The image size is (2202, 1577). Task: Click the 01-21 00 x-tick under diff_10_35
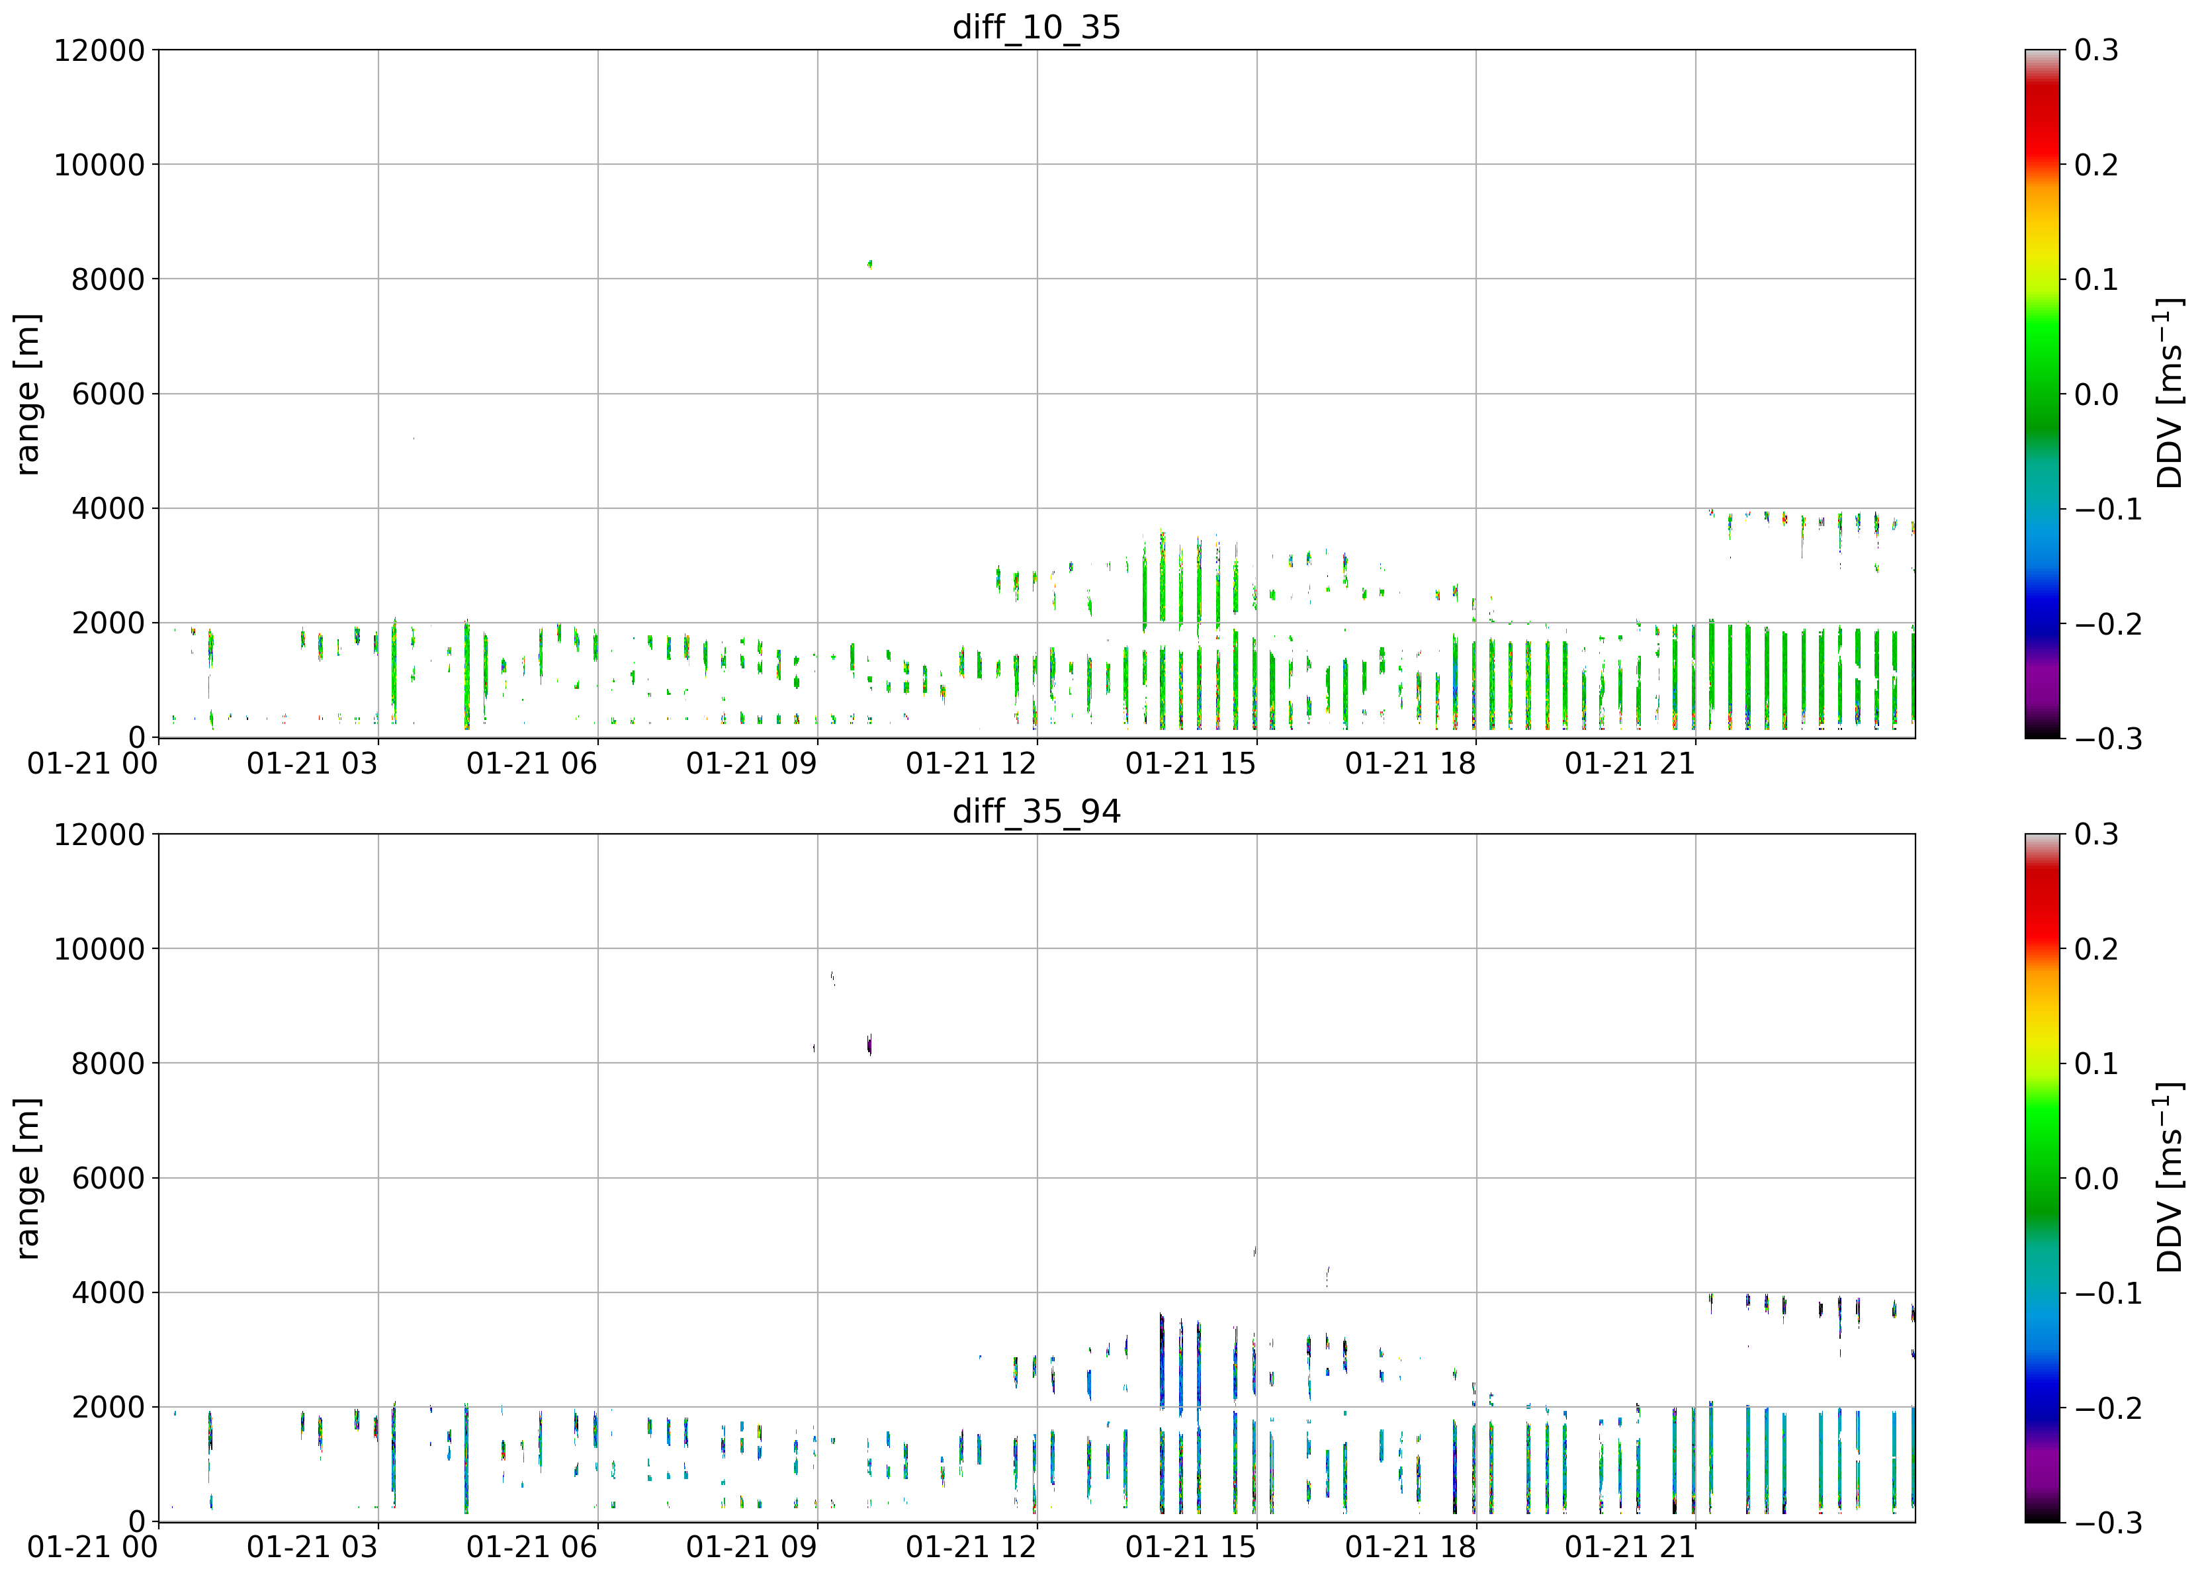[92, 763]
